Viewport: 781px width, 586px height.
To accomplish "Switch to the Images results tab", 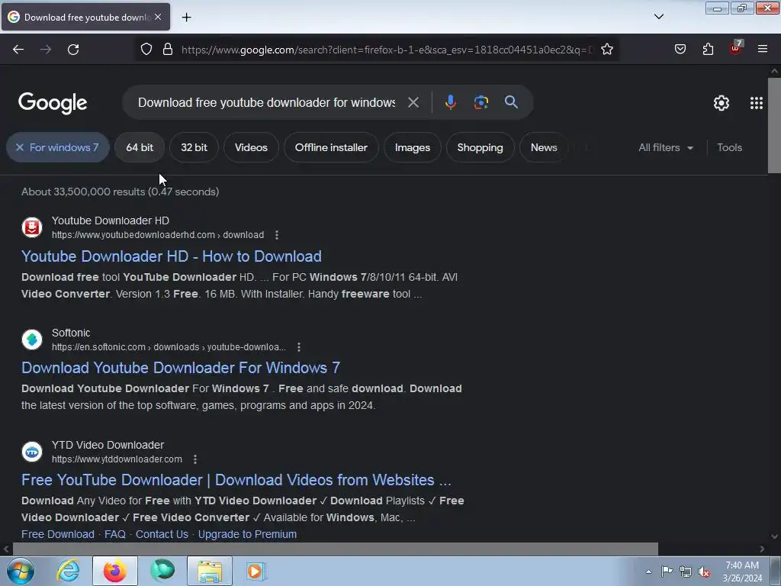I will pos(413,147).
